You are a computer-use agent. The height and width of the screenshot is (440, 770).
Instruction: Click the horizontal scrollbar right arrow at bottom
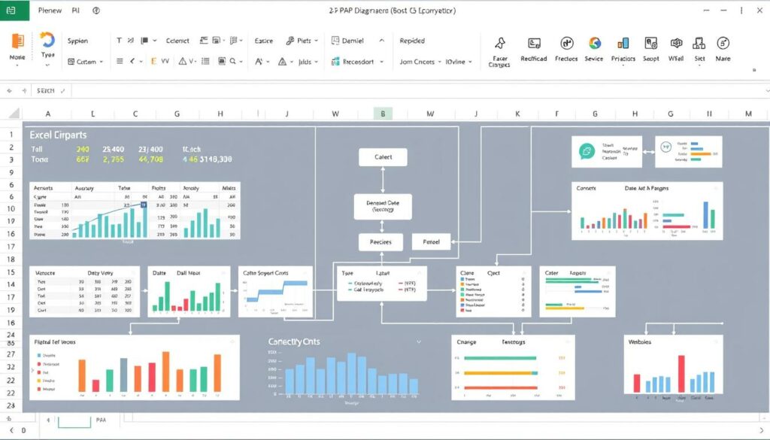tap(762, 431)
